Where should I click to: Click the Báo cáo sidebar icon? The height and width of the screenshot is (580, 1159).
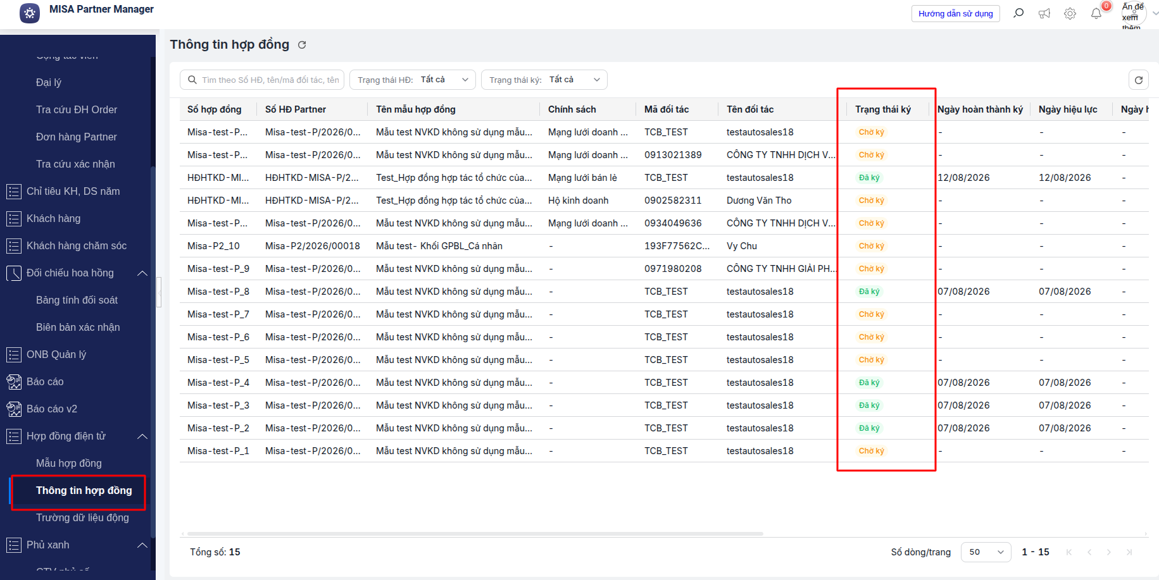click(x=13, y=381)
